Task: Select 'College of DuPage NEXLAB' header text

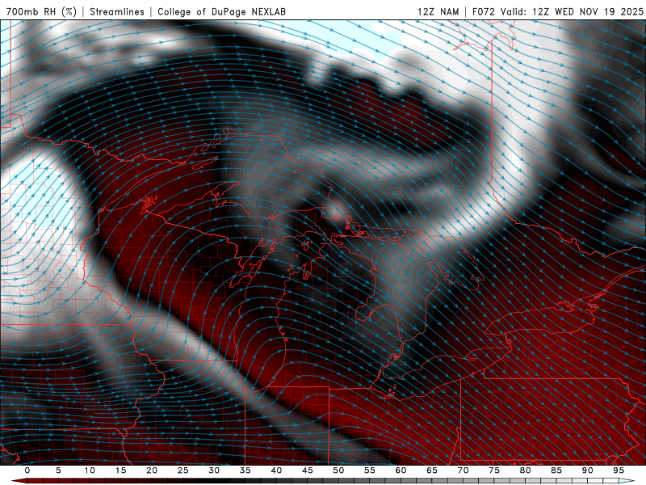Action: tap(221, 11)
